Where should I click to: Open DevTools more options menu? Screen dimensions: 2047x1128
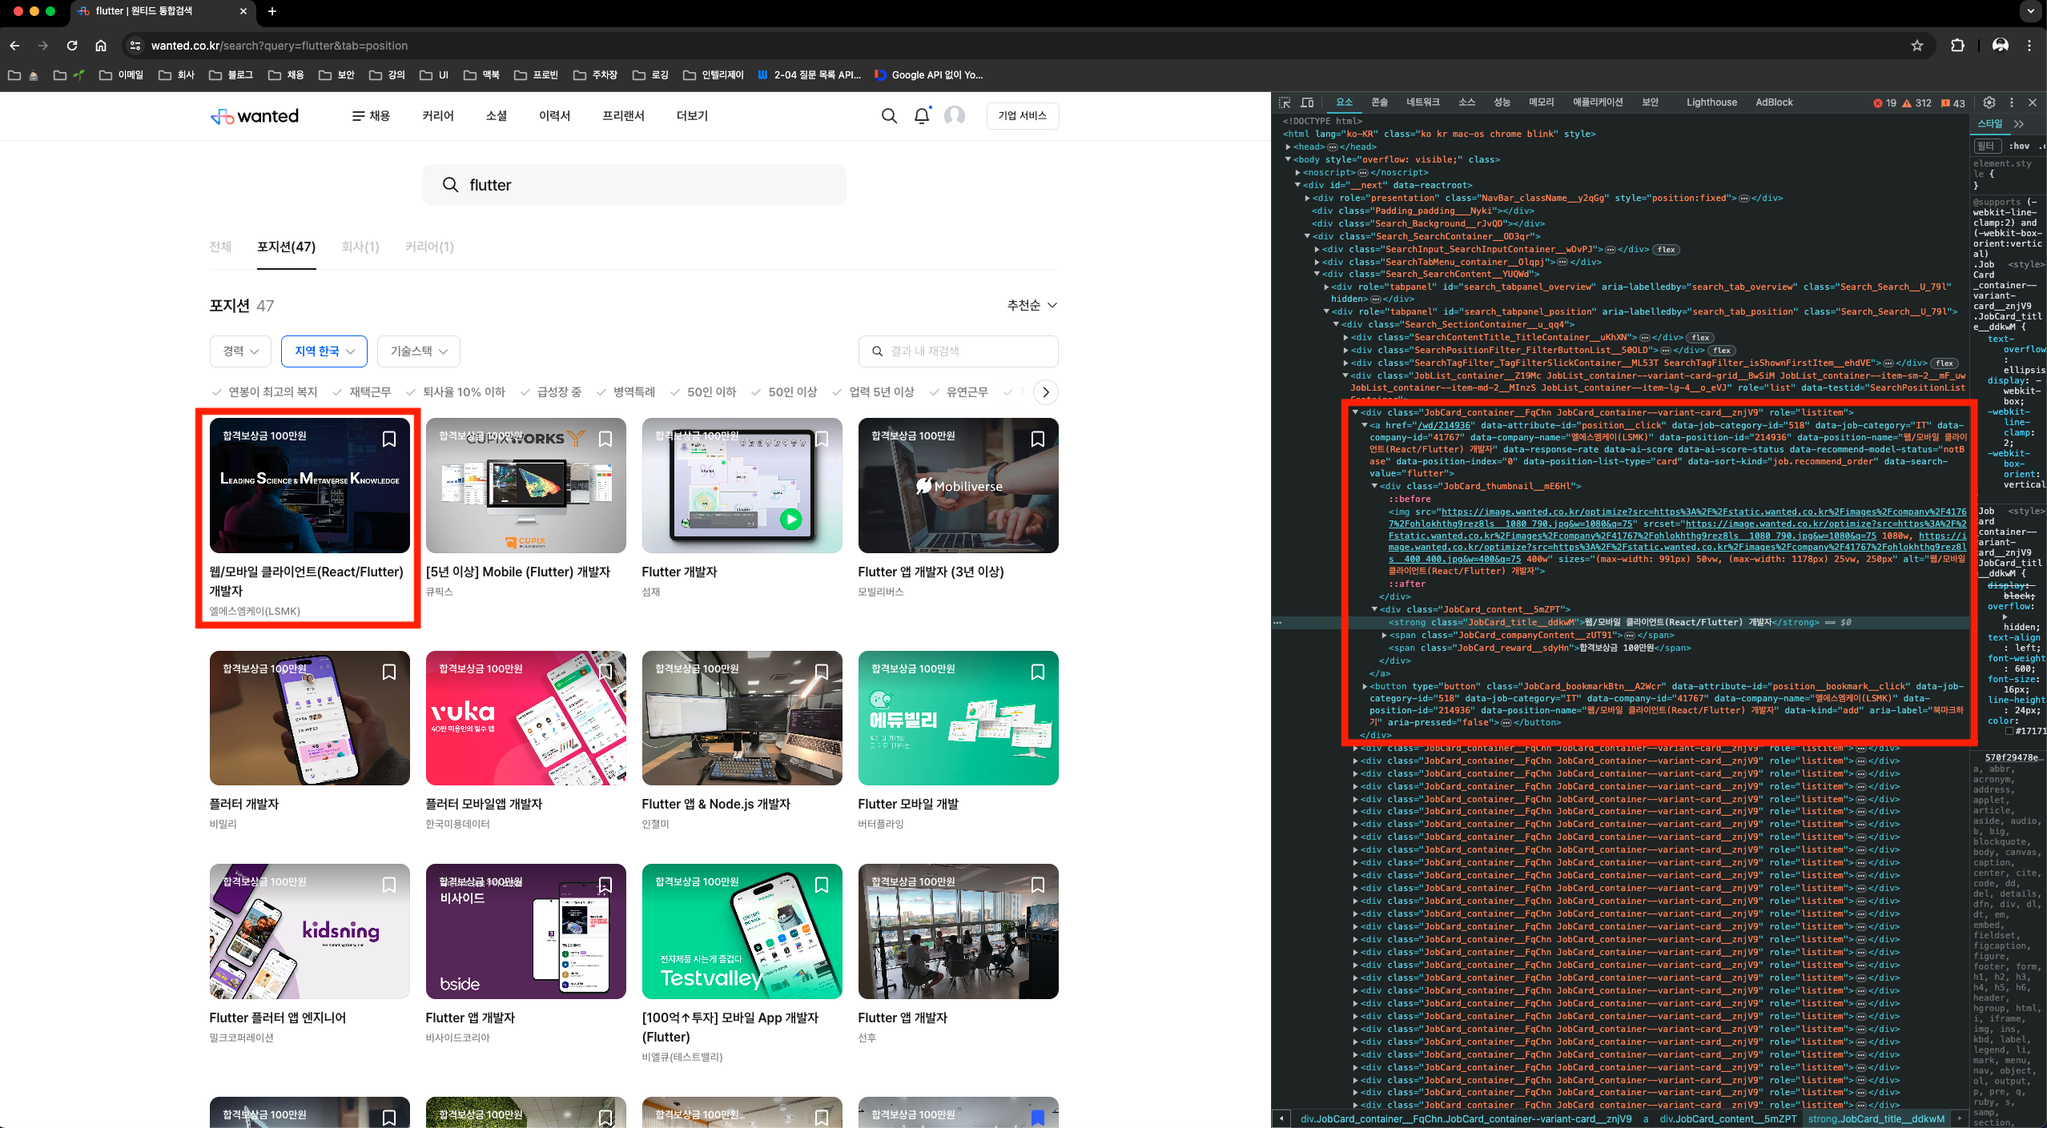(x=2011, y=102)
